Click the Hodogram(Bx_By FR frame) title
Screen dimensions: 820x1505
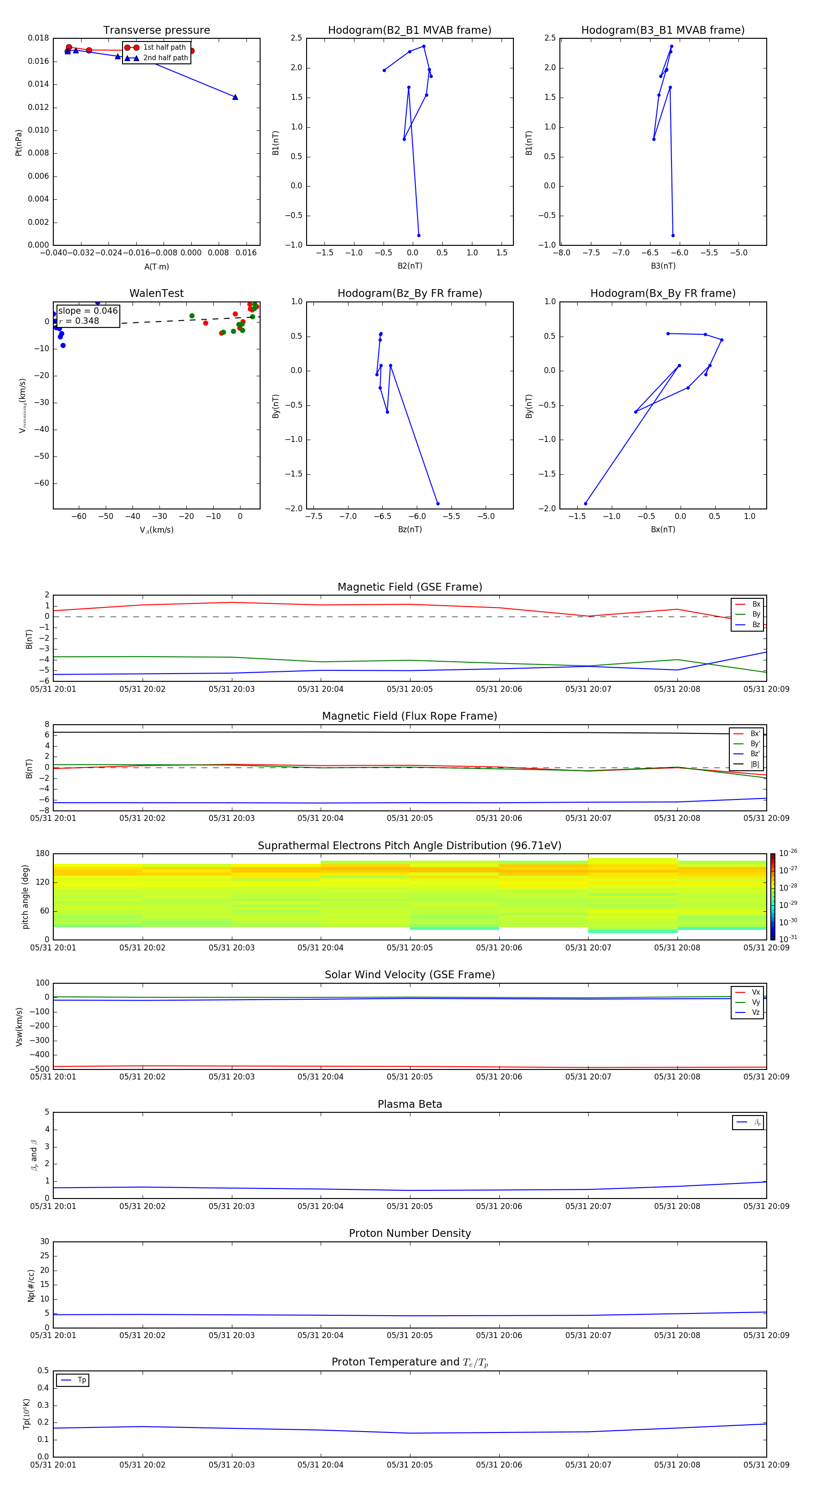(663, 293)
